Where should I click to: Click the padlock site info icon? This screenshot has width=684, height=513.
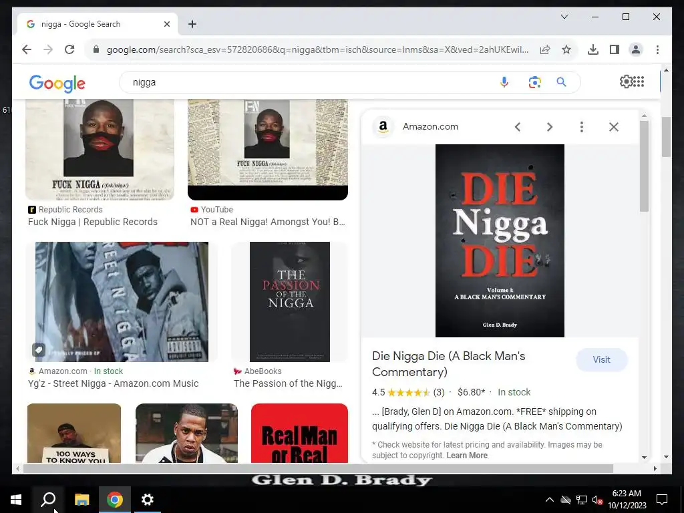(96, 49)
